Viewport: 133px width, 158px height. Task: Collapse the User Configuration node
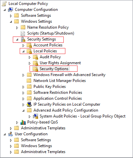(5, 134)
